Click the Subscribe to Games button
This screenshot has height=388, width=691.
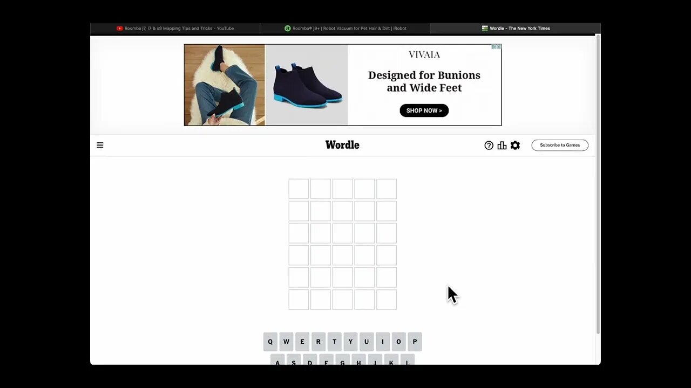tap(560, 145)
